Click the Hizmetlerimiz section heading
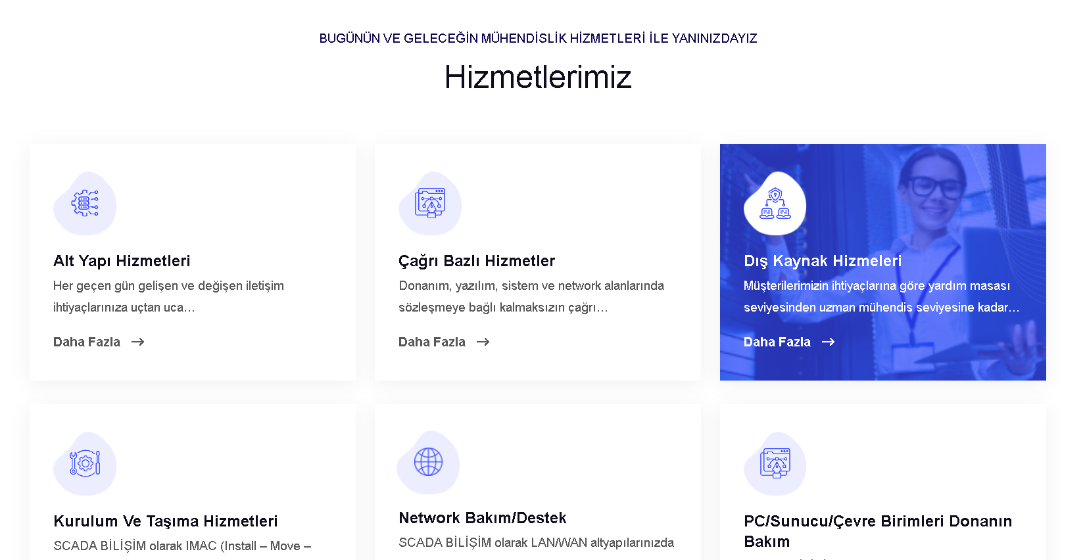 click(x=538, y=77)
